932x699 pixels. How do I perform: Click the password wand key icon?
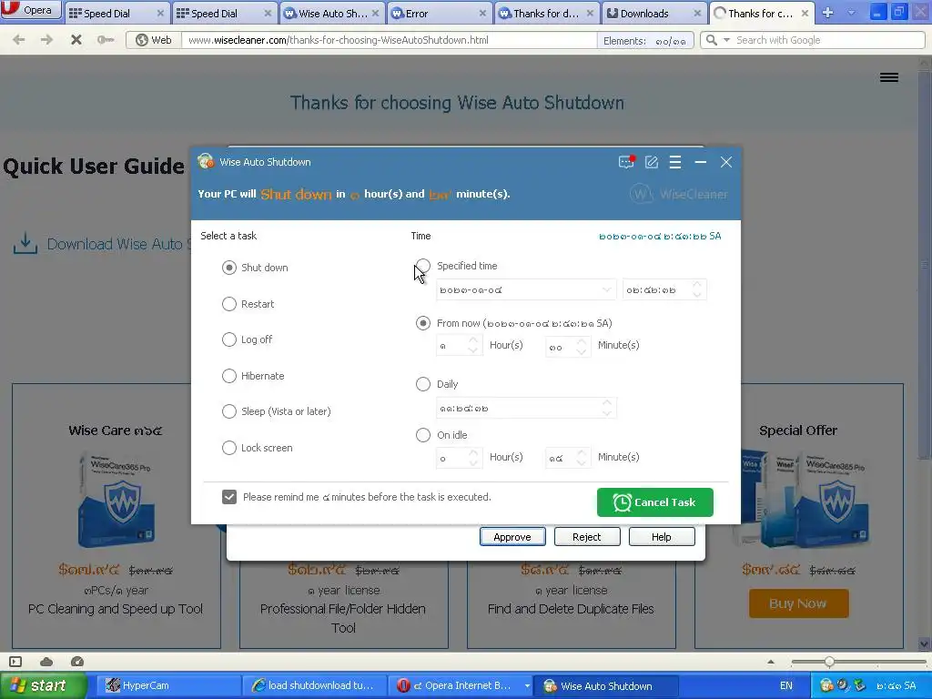point(106,40)
